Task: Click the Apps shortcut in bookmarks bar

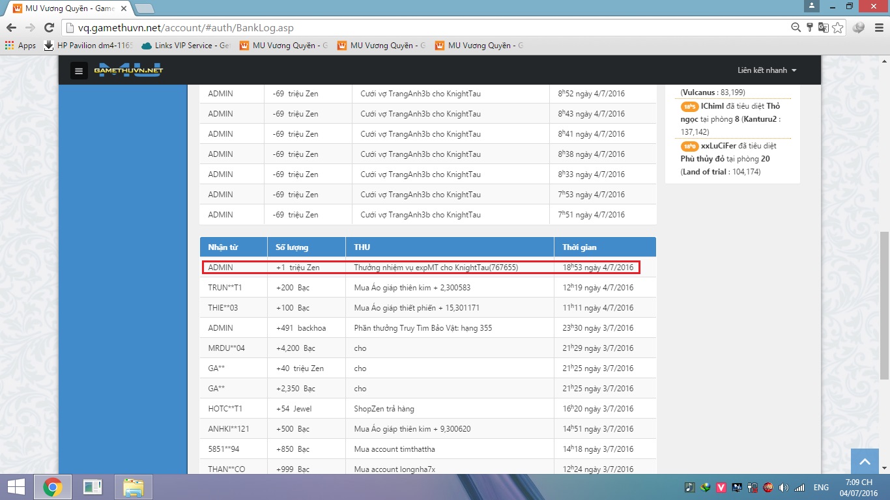Action: pos(20,46)
